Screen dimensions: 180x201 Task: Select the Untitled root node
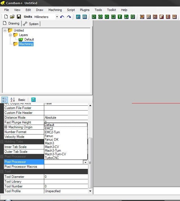tap(19, 30)
